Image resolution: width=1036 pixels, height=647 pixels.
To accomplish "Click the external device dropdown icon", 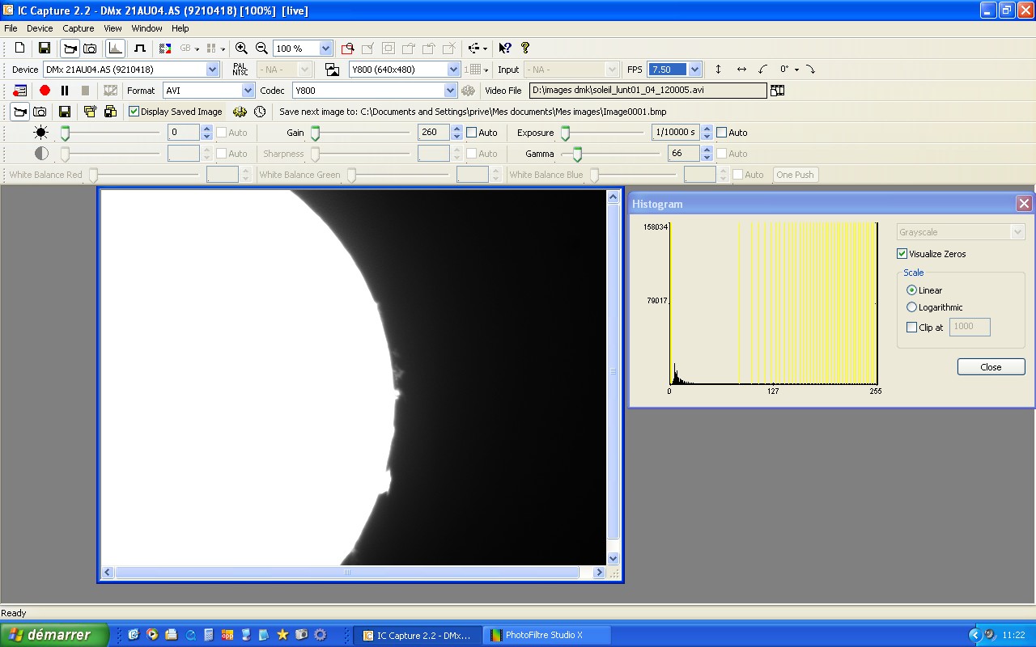I will (x=478, y=48).
